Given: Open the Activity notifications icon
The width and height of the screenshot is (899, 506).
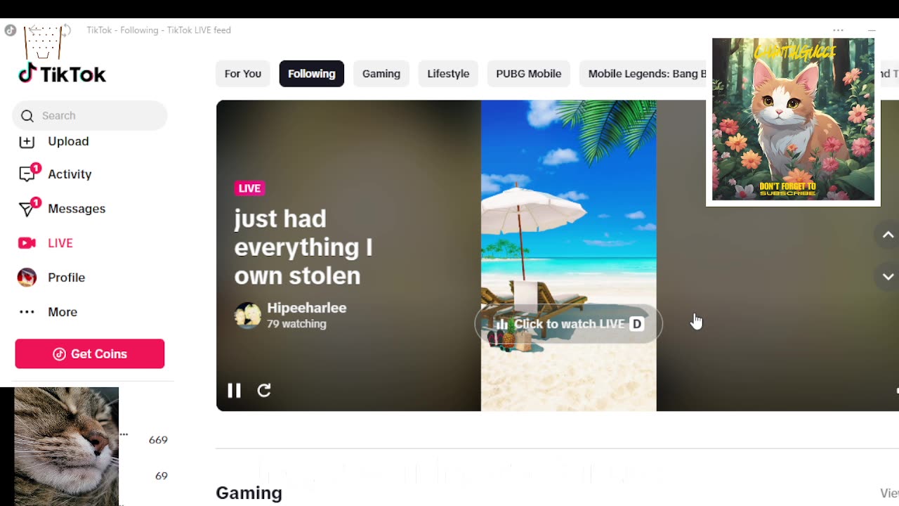Looking at the screenshot, I should (x=27, y=174).
